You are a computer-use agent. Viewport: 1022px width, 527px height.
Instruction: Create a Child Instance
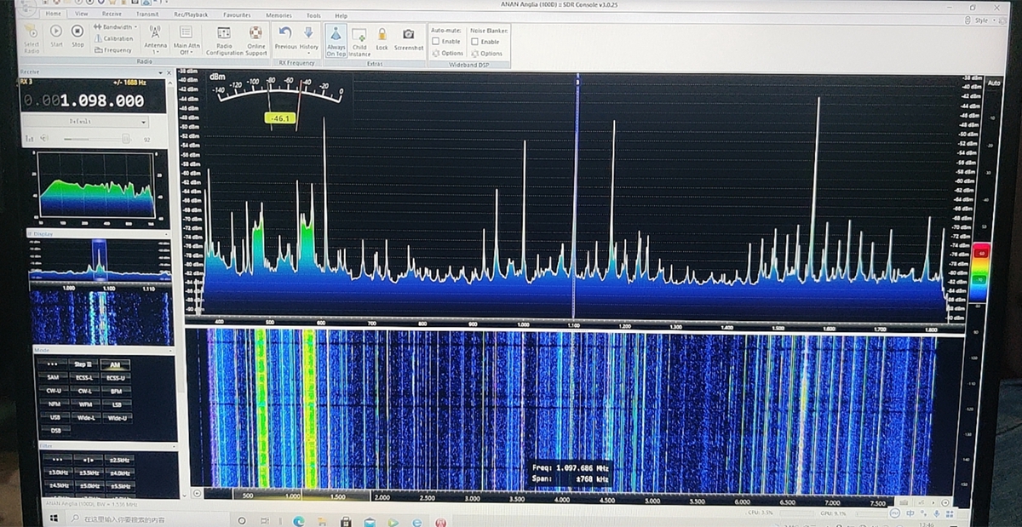[x=359, y=41]
